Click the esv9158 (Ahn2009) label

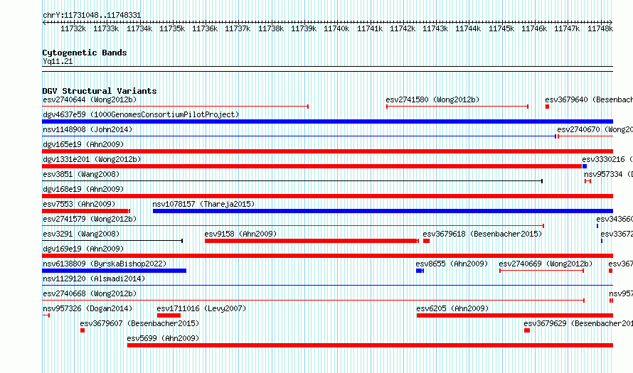click(240, 234)
